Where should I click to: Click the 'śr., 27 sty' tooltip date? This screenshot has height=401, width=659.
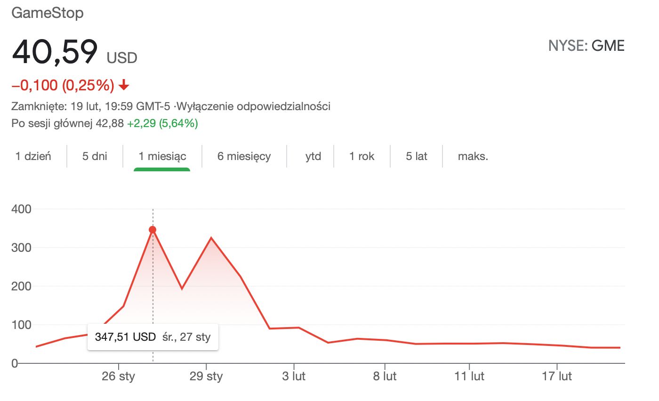tap(185, 337)
